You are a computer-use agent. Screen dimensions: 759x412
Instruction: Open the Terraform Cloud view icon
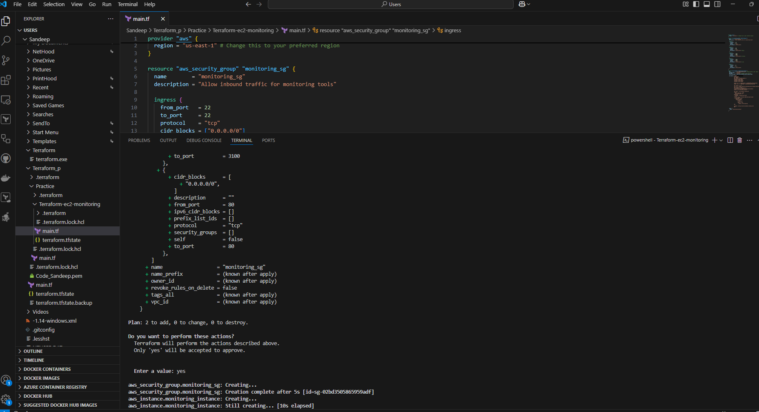6,197
